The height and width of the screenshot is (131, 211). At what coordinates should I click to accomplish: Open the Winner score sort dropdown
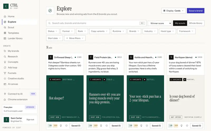(x=160, y=23)
